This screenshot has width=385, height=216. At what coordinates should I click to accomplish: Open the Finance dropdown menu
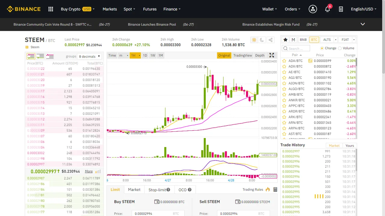[x=172, y=9]
